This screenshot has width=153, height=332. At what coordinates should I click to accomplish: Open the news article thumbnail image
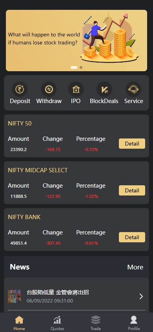tap(15, 297)
